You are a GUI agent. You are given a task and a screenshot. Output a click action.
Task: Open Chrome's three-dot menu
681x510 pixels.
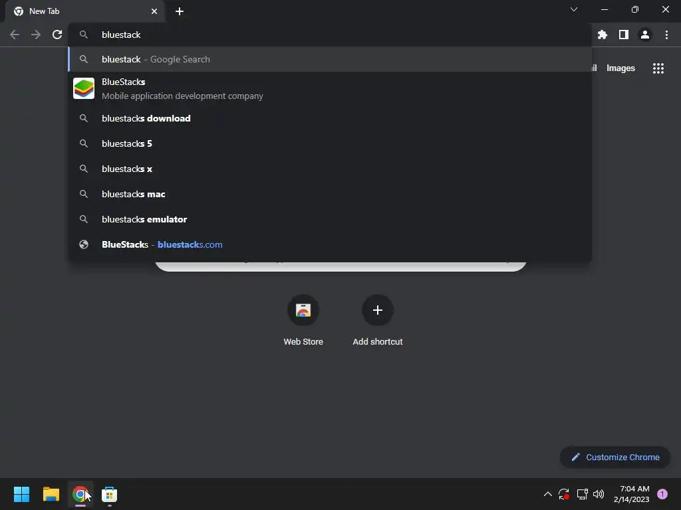[x=666, y=35]
